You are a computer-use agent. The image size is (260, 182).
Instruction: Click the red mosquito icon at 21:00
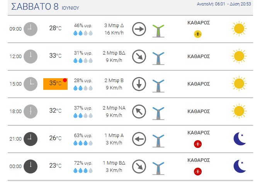pos(198,144)
